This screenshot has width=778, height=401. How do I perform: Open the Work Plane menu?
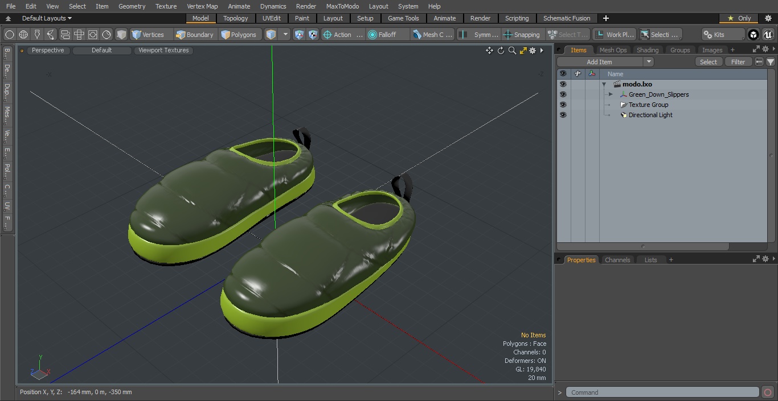[x=614, y=35]
